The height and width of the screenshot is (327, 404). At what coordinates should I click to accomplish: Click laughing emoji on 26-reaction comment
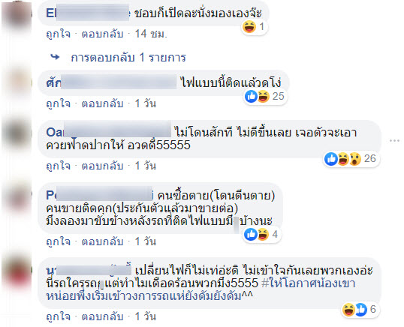pyautogui.click(x=343, y=159)
